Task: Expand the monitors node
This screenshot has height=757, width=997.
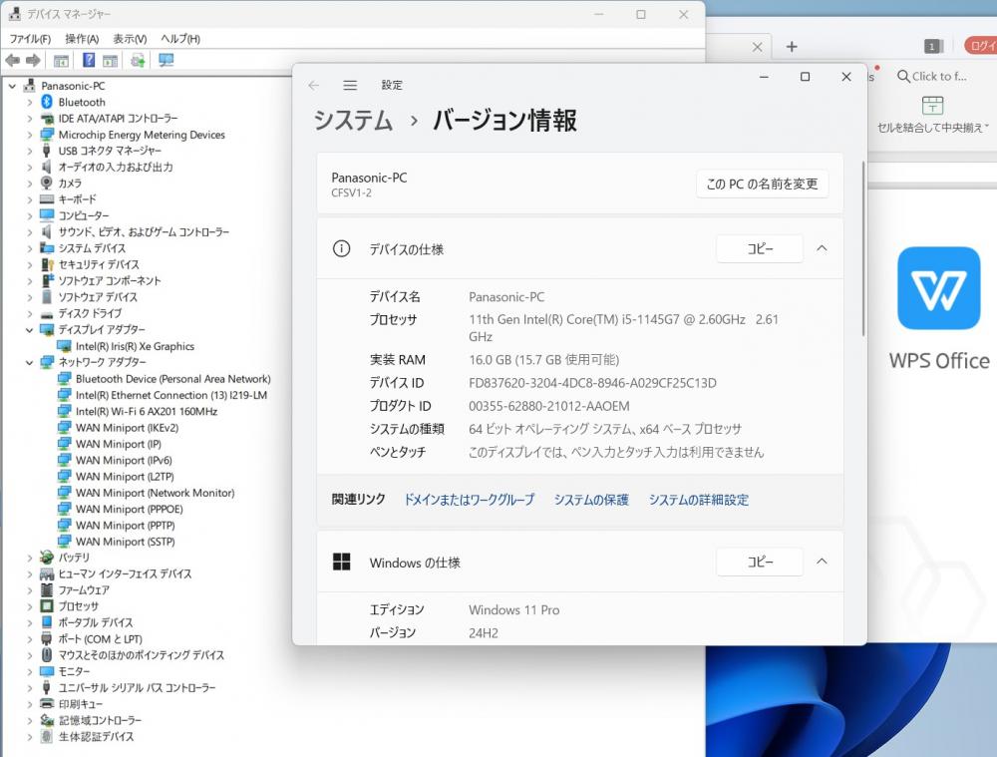Action: (29, 671)
